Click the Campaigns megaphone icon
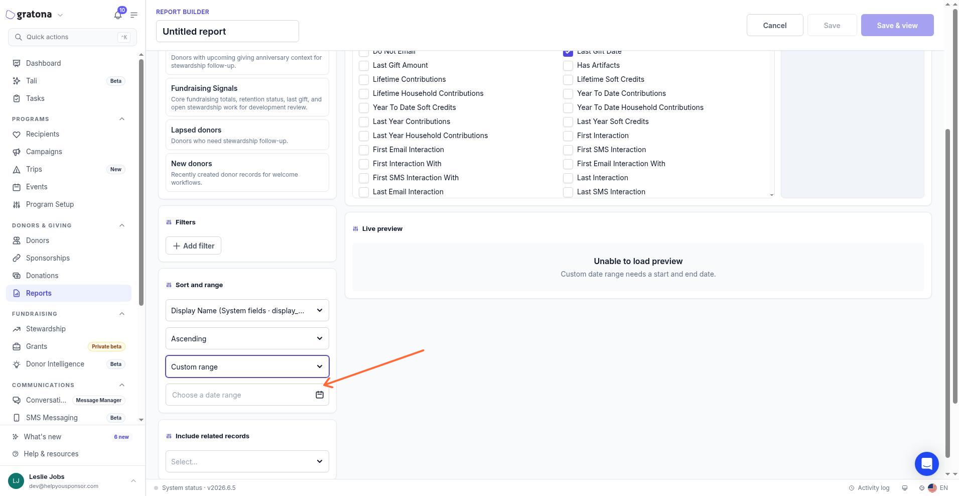The image size is (959, 496). [17, 152]
